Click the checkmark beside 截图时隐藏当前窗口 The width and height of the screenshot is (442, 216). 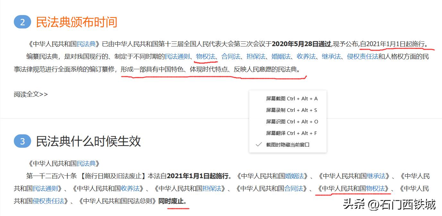tap(259, 145)
